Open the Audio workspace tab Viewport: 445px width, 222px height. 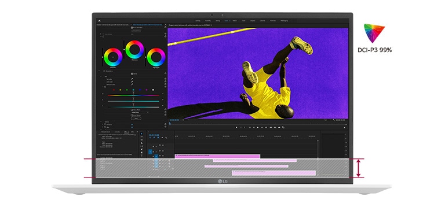243,21
